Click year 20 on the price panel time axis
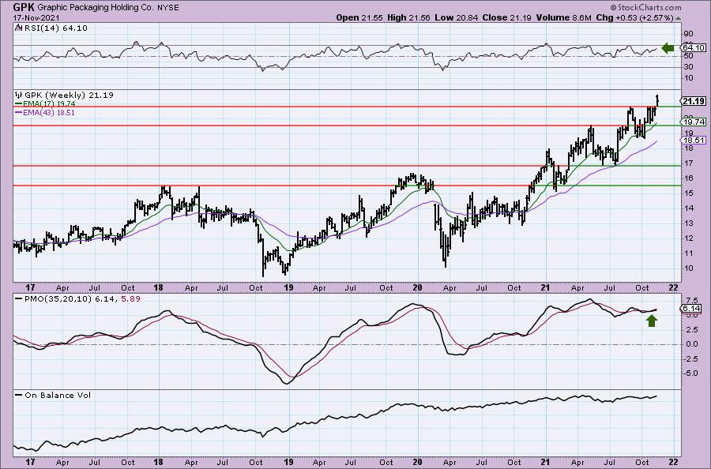711x469 pixels. click(416, 287)
